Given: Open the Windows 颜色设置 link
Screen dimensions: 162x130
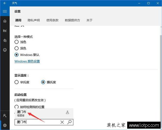Looking at the screenshot, I should pos(27,61).
